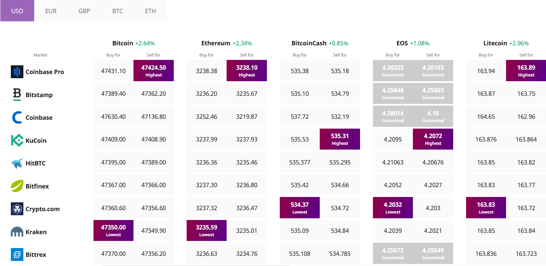Click the Kraken logo icon

[17, 232]
